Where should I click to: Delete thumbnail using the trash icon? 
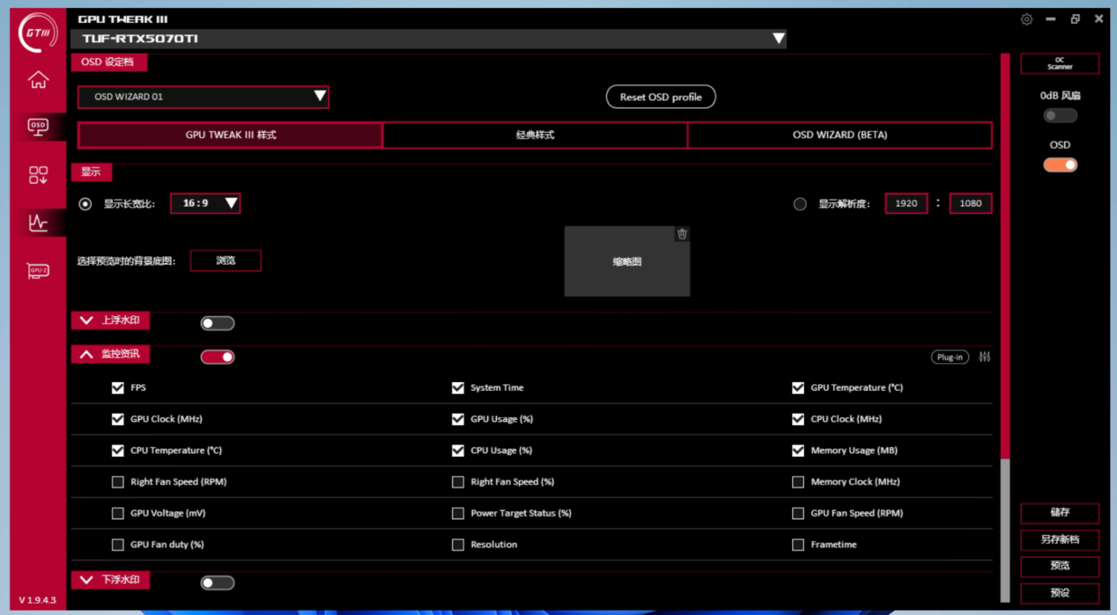(682, 234)
